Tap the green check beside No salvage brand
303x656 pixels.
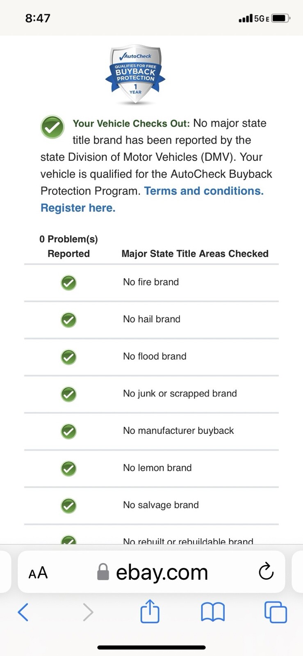tap(68, 506)
